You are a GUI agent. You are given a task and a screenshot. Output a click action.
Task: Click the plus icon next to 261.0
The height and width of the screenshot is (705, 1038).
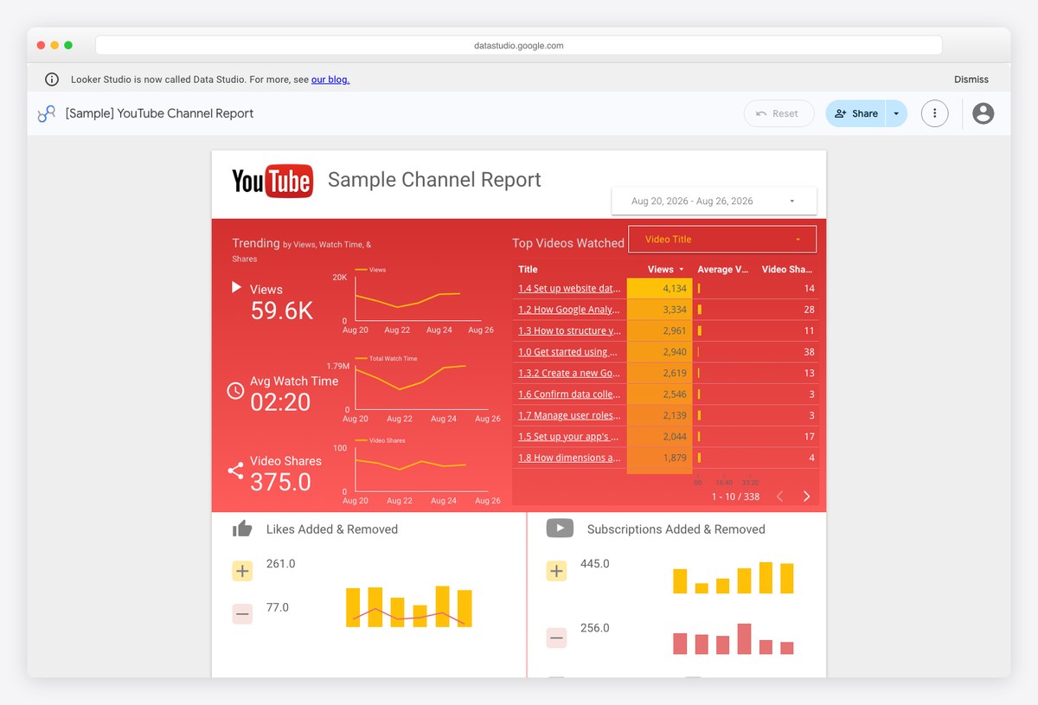coord(242,571)
